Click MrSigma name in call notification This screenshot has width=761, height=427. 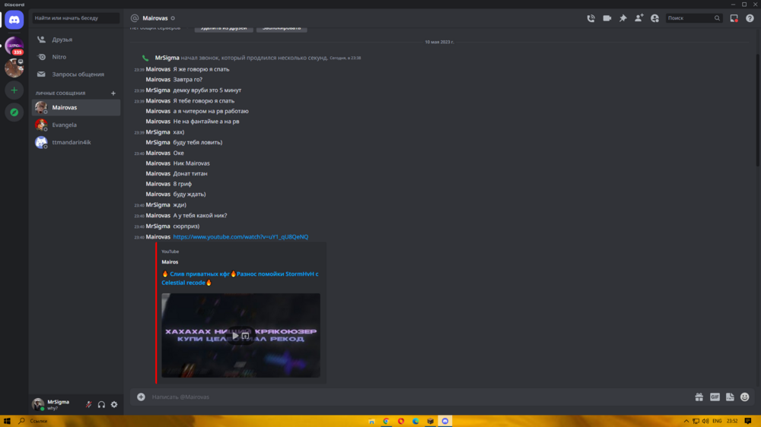pos(167,58)
